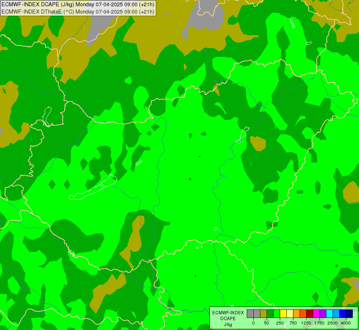Click the pale yellow legend swatch
359x330 pixels.
[x=290, y=314]
